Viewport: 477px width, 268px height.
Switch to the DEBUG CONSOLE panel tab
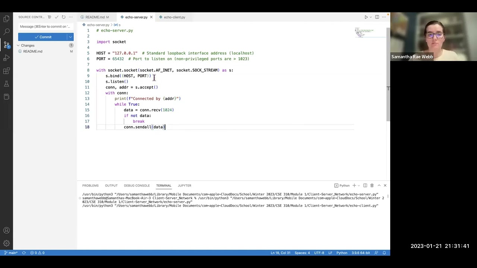137,185
